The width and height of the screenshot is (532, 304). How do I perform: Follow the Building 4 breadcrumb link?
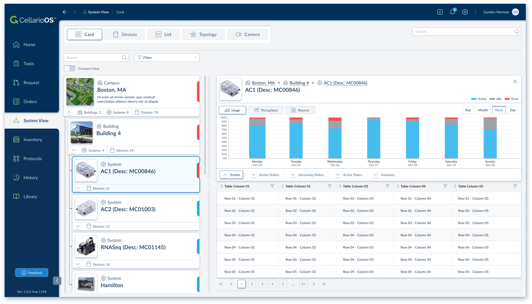tap(299, 83)
